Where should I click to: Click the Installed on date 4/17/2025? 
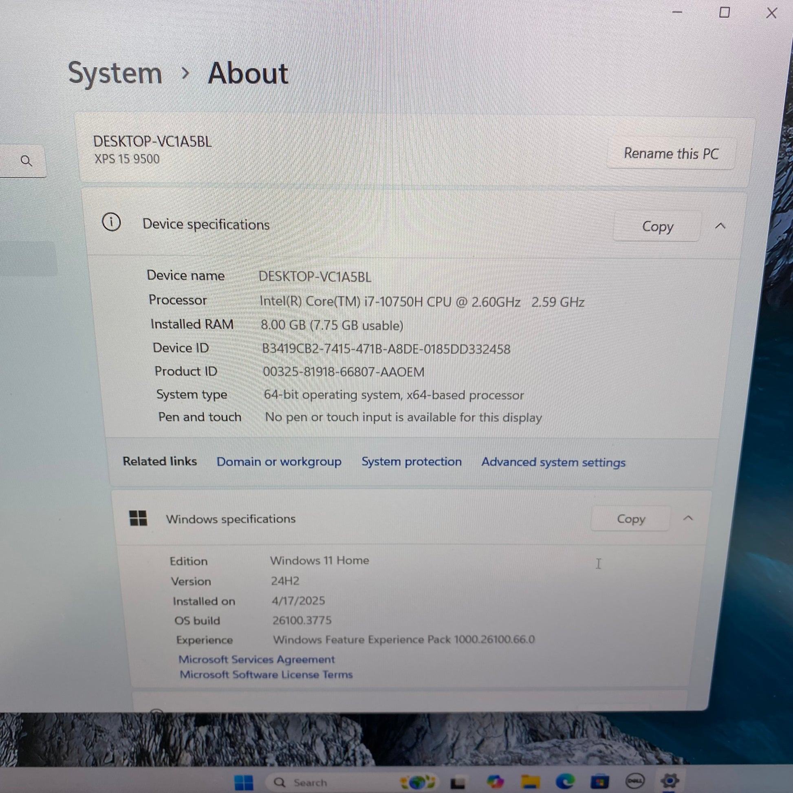click(298, 601)
